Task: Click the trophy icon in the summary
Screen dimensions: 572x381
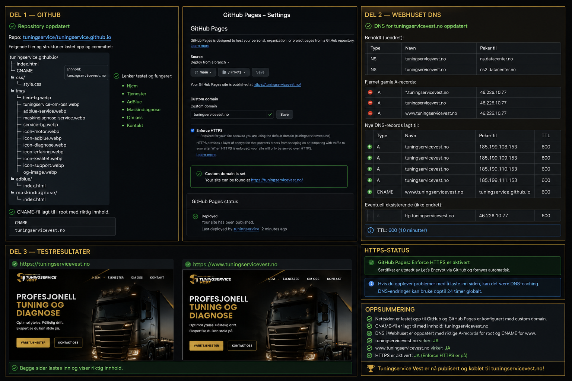Action: (371, 368)
